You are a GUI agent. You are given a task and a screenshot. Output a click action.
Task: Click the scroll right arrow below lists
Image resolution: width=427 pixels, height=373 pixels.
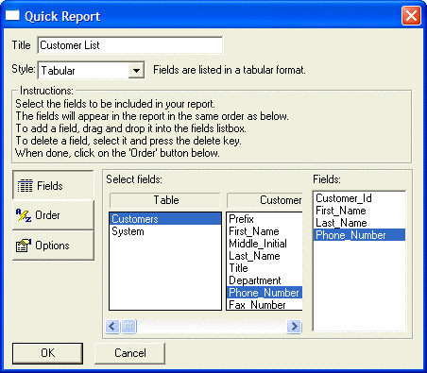point(294,326)
